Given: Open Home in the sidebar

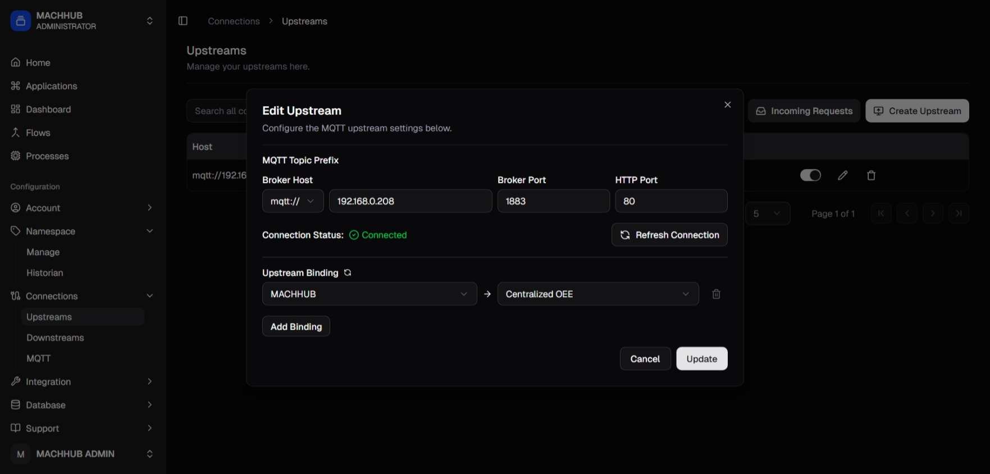Looking at the screenshot, I should [83, 62].
